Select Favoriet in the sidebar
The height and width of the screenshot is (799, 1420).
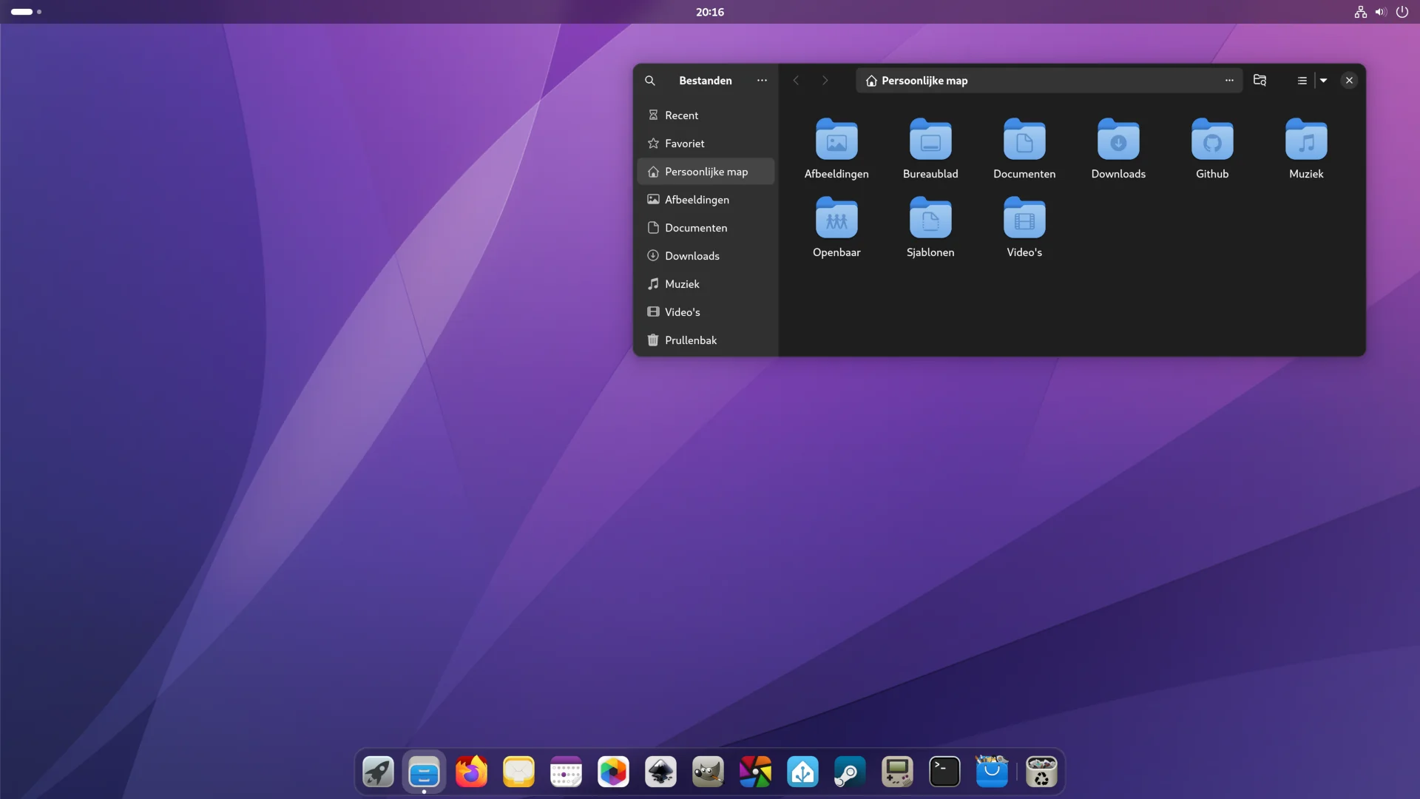(684, 144)
